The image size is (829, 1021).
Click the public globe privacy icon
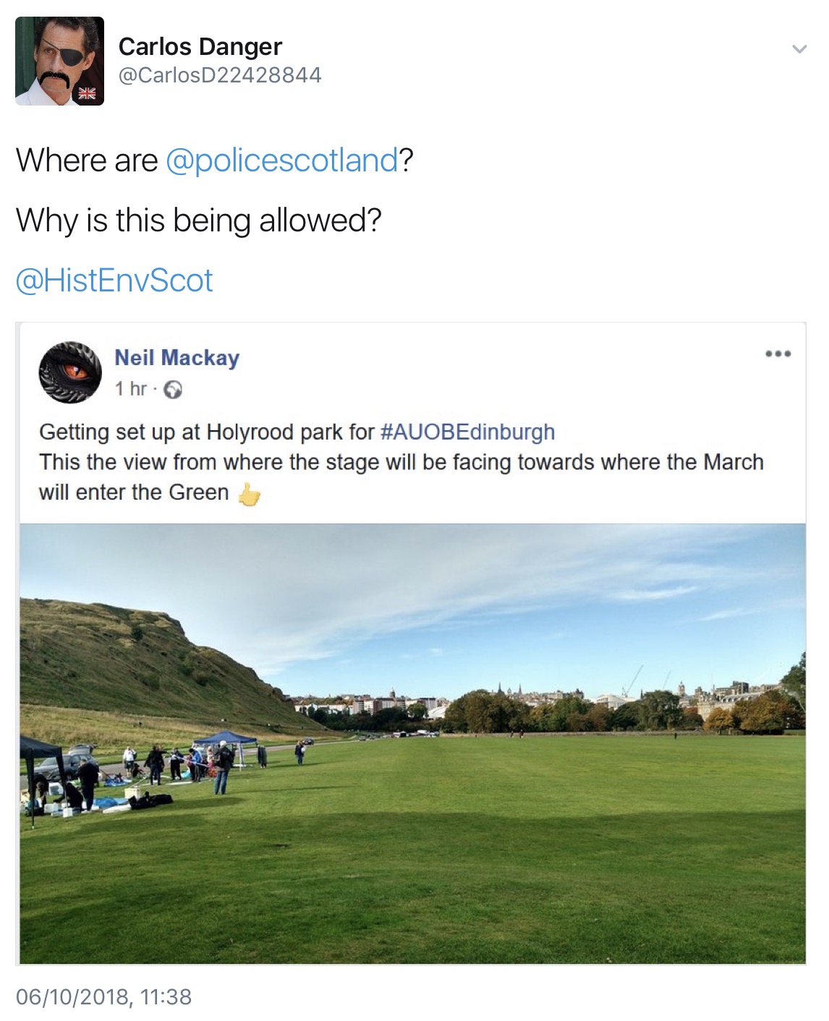point(173,390)
